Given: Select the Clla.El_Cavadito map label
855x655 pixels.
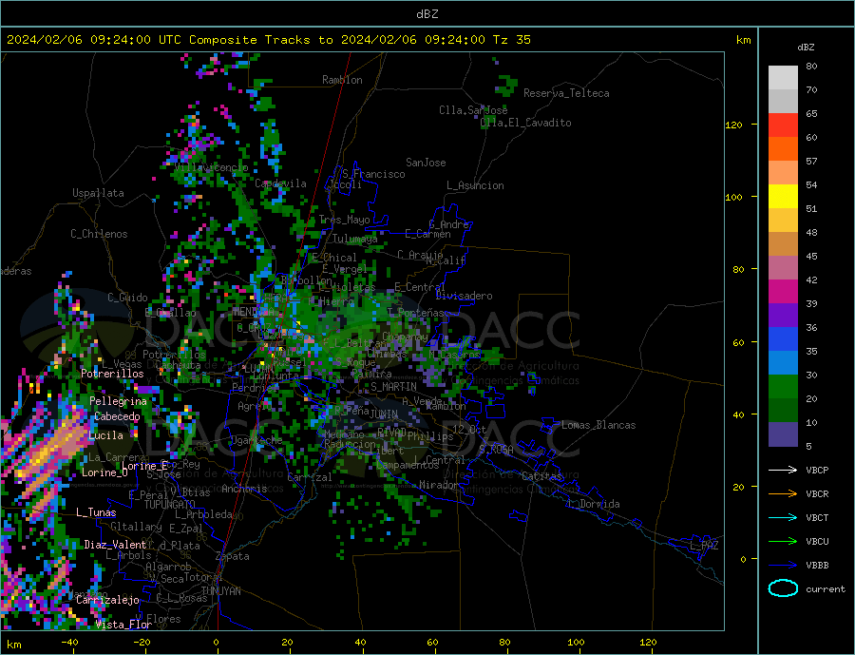Looking at the screenshot, I should coord(525,123).
